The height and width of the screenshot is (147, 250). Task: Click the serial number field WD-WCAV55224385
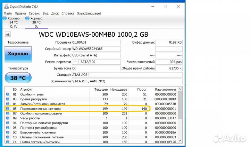[x=96, y=49]
